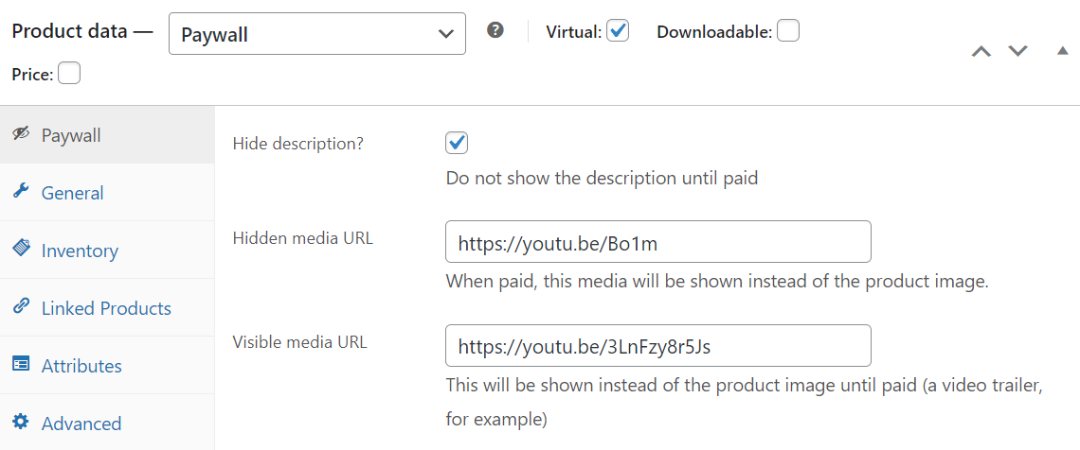Viewport: 1080px width, 450px height.
Task: Open the Paywall product type dropdown
Action: coord(316,34)
